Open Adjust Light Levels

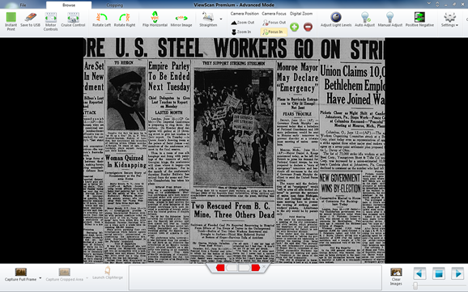336,19
